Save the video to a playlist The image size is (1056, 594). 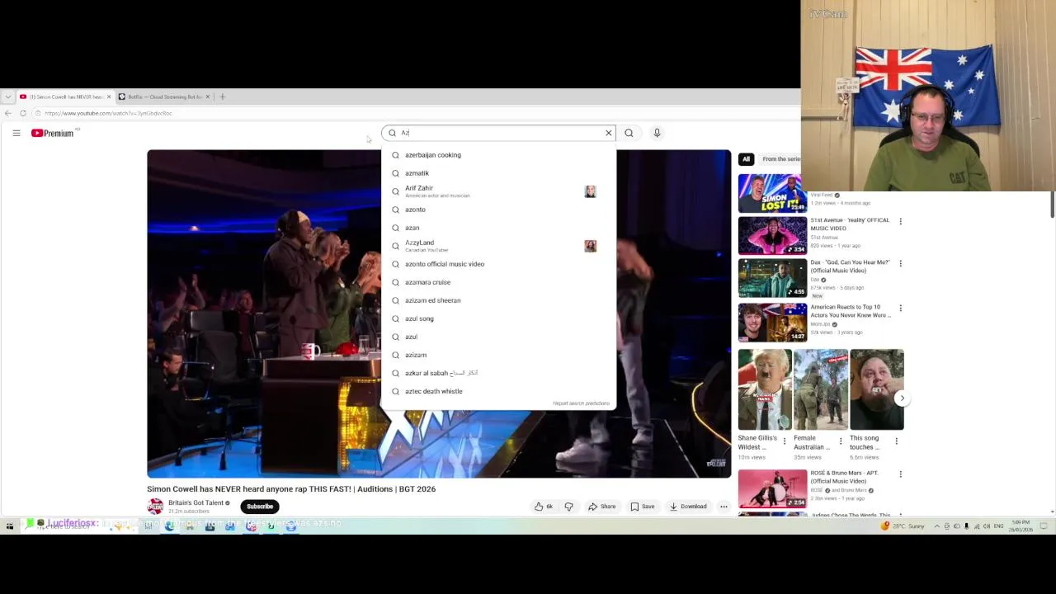643,507
